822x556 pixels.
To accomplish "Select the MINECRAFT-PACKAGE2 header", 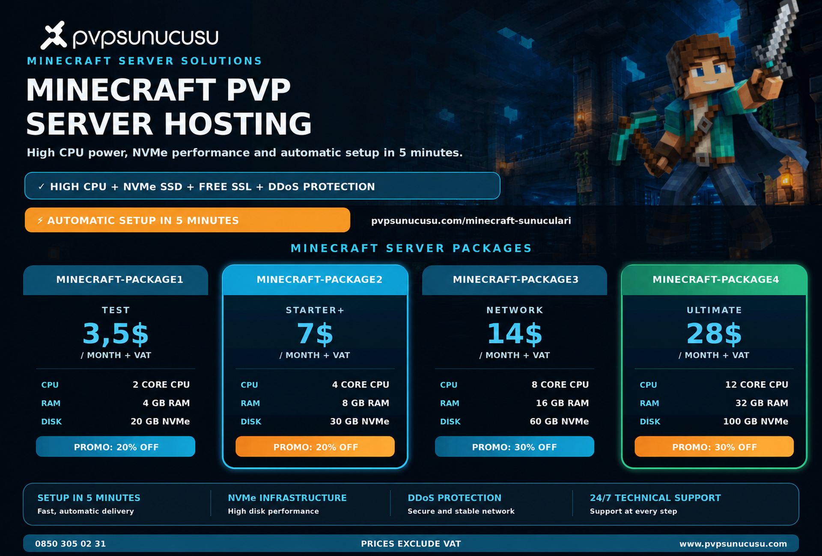I will click(315, 280).
